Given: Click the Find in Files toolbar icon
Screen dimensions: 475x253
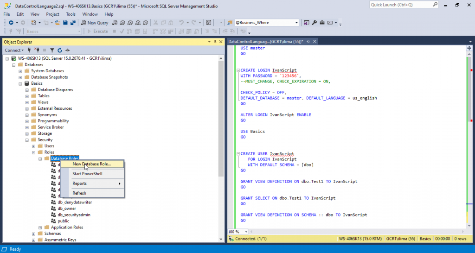Looking at the screenshot, I should point(230,23).
